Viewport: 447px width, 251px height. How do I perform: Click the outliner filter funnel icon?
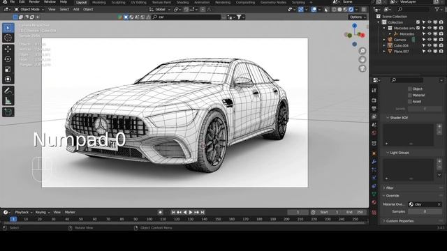point(437,9)
